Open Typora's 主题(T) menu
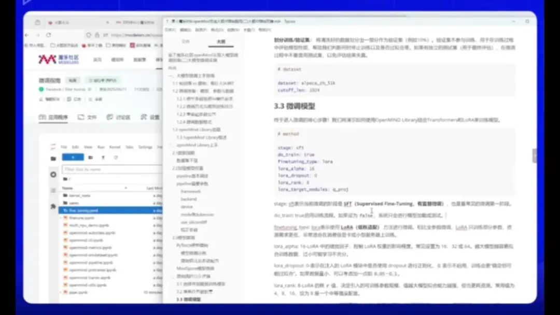Image resolution: width=560 pixels, height=315 pixels. [249, 30]
